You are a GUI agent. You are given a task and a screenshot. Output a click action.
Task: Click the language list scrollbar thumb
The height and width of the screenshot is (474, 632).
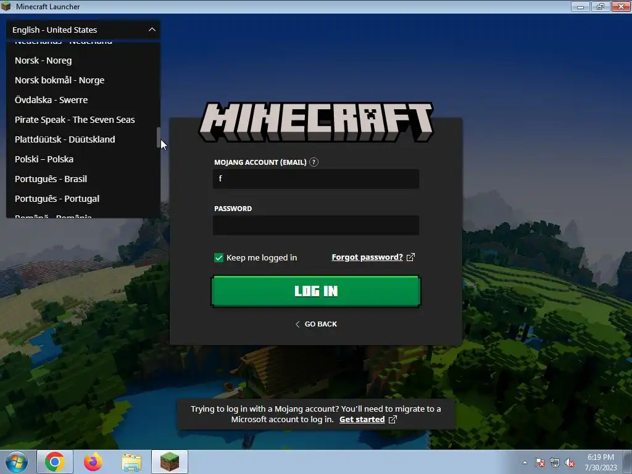pos(159,138)
